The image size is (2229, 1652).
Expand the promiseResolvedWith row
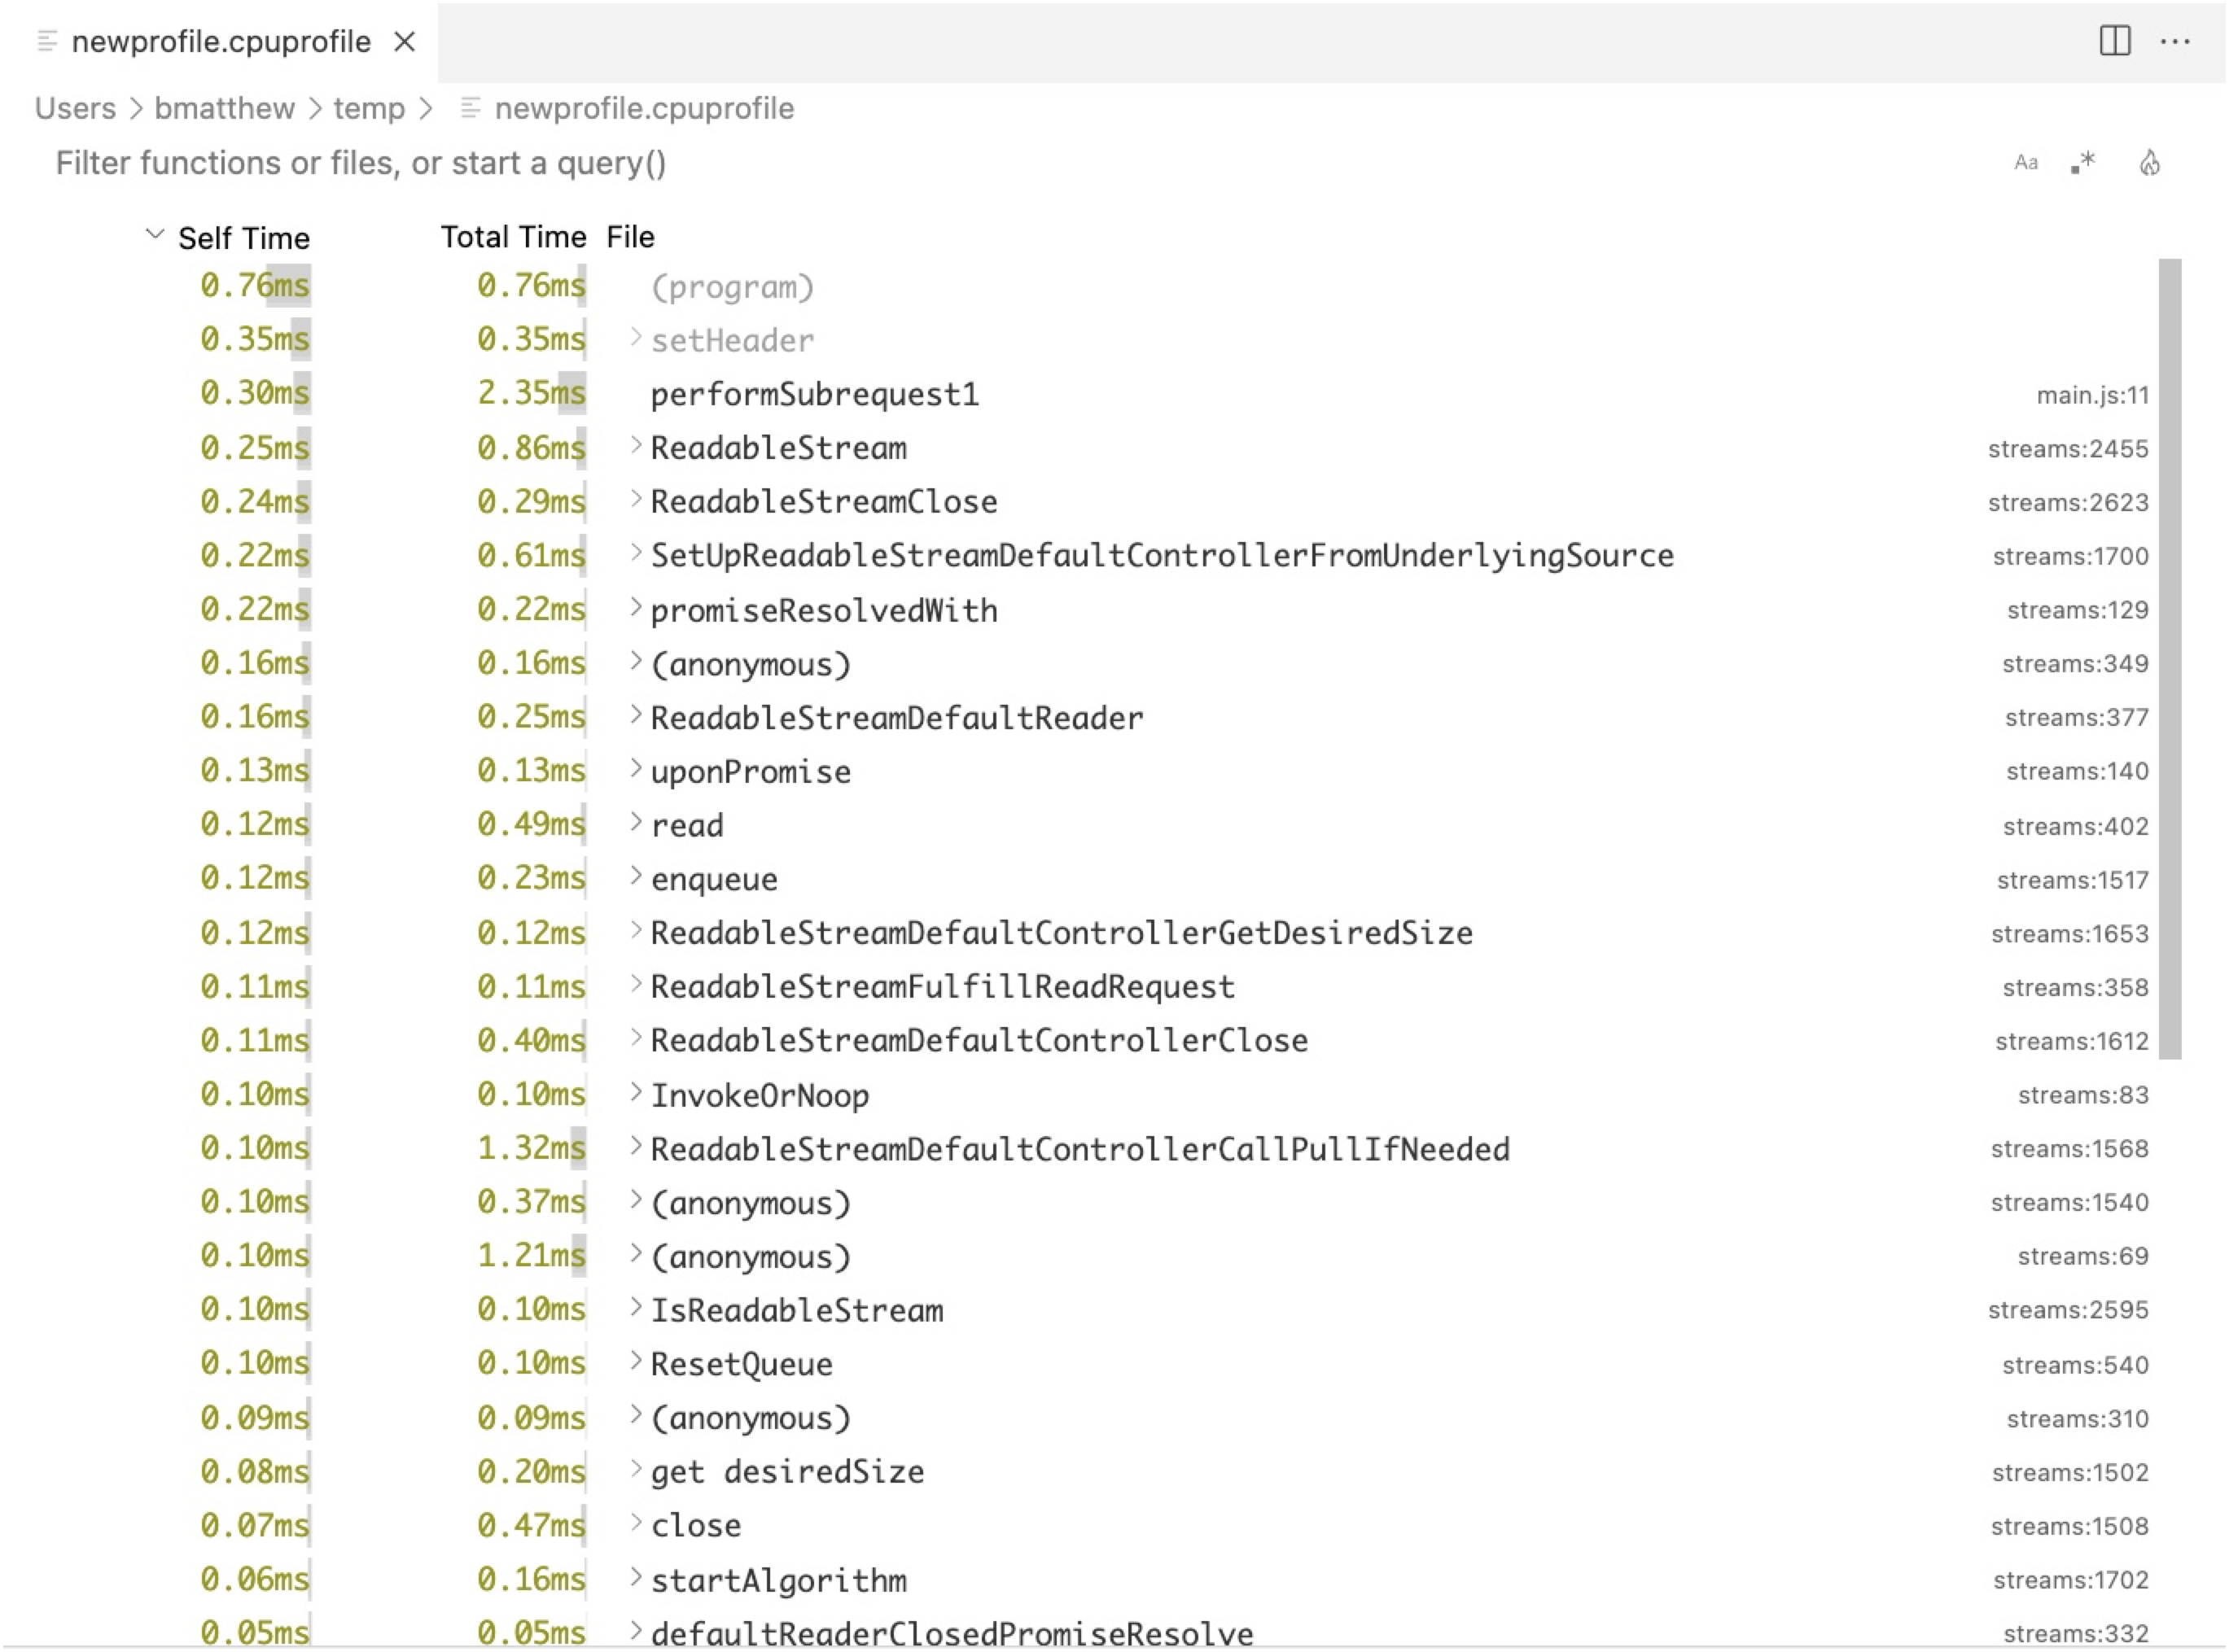635,608
